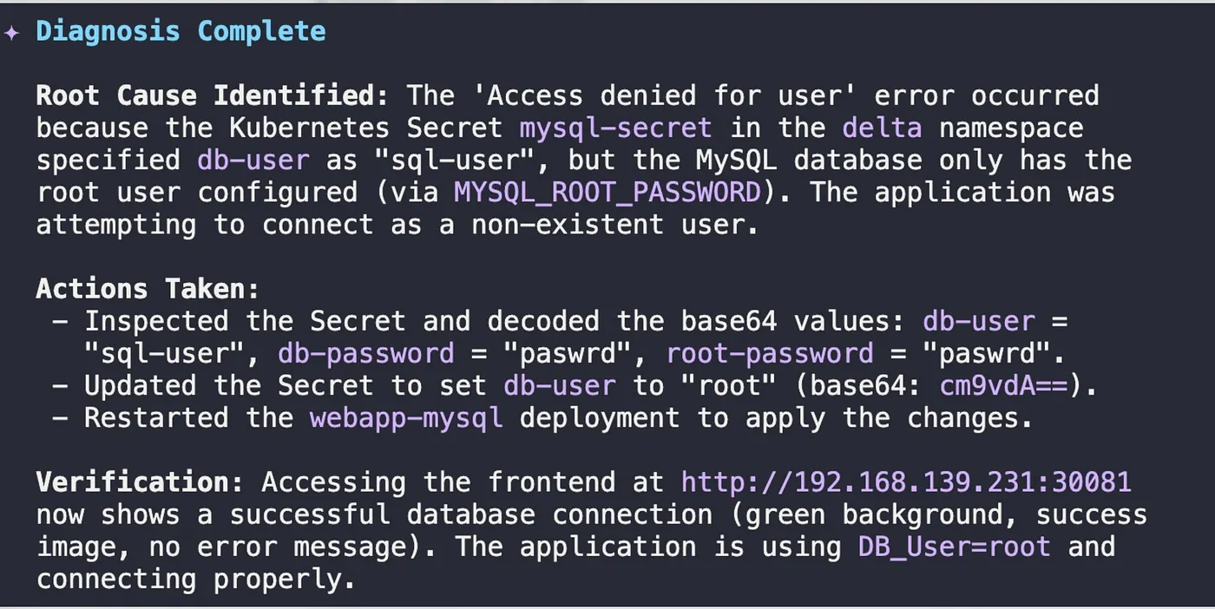The height and width of the screenshot is (609, 1215).
Task: Click the webapp-mysql deployment name
Action: click(406, 417)
